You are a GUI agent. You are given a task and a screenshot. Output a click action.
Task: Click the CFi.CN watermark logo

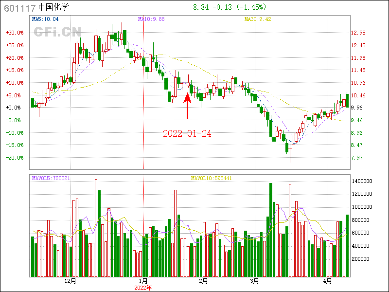click(57, 32)
